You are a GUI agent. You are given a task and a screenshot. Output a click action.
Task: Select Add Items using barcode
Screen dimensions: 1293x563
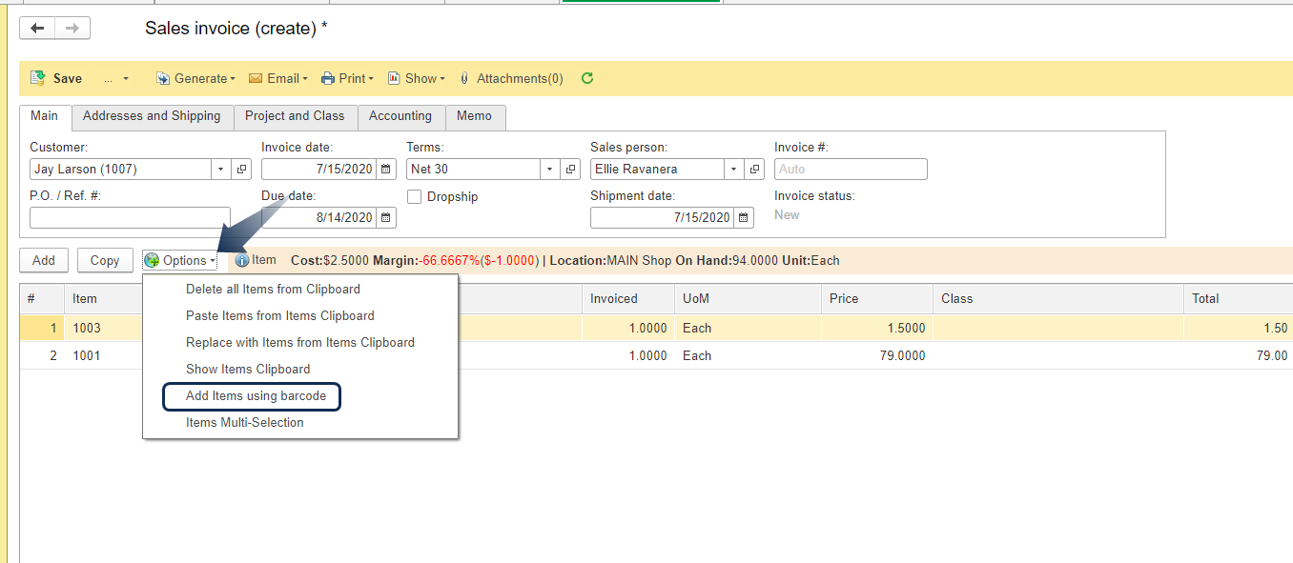click(x=256, y=395)
